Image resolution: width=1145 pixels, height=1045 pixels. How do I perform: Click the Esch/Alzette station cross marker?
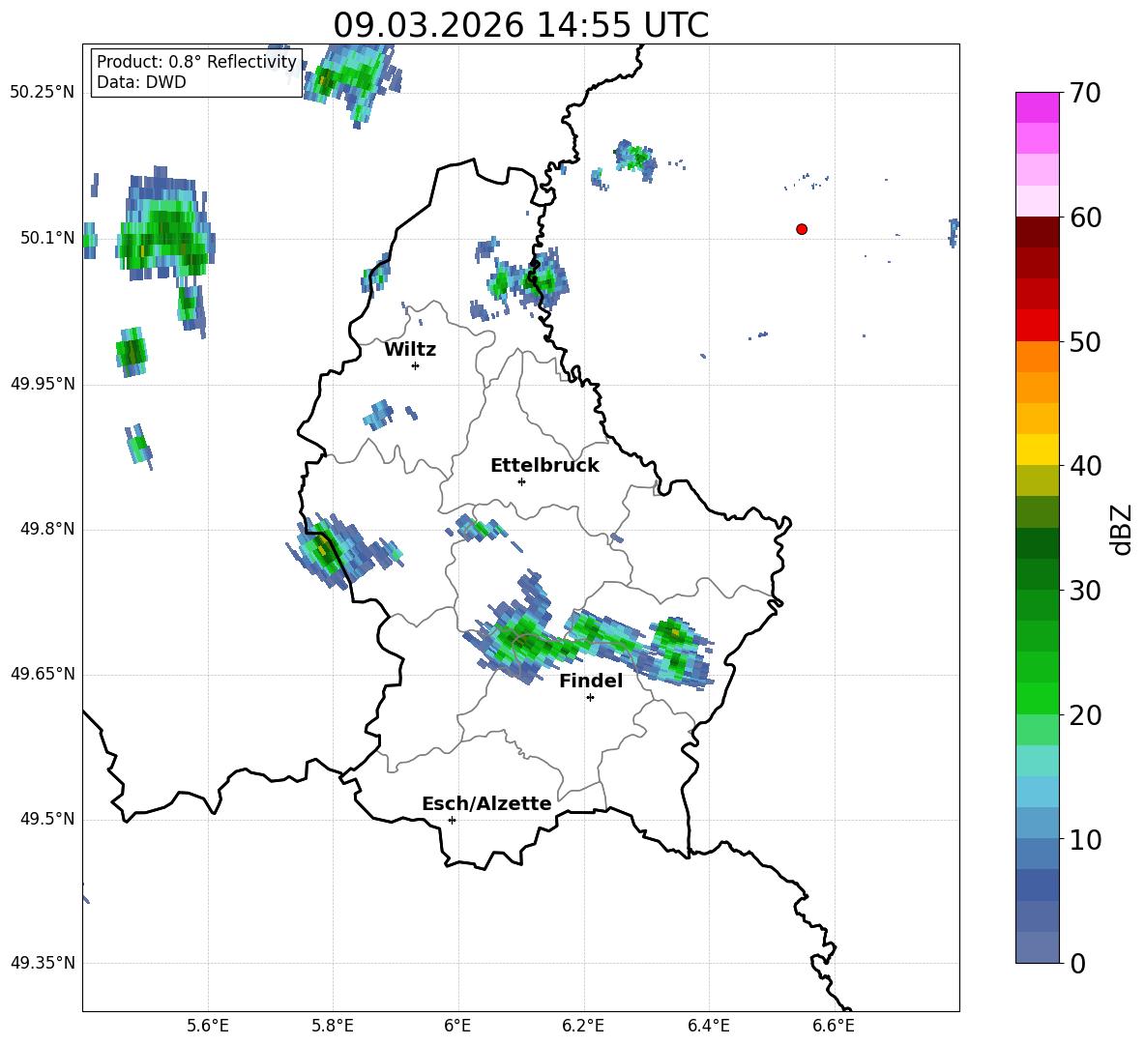tap(452, 820)
